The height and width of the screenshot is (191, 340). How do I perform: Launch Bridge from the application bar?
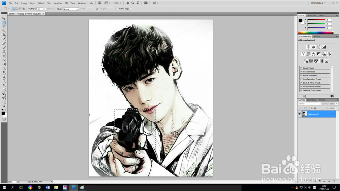[100, 3]
